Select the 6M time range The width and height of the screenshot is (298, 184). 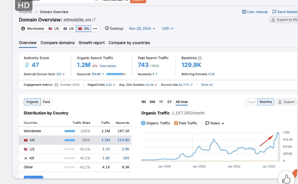[x=152, y=102]
